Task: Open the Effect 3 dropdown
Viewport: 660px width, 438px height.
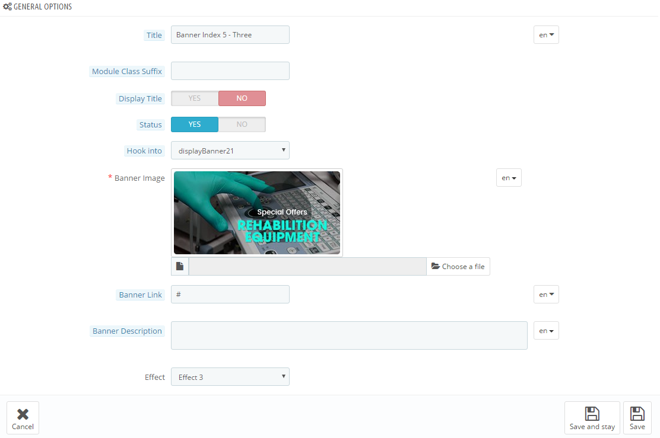Action: point(230,377)
